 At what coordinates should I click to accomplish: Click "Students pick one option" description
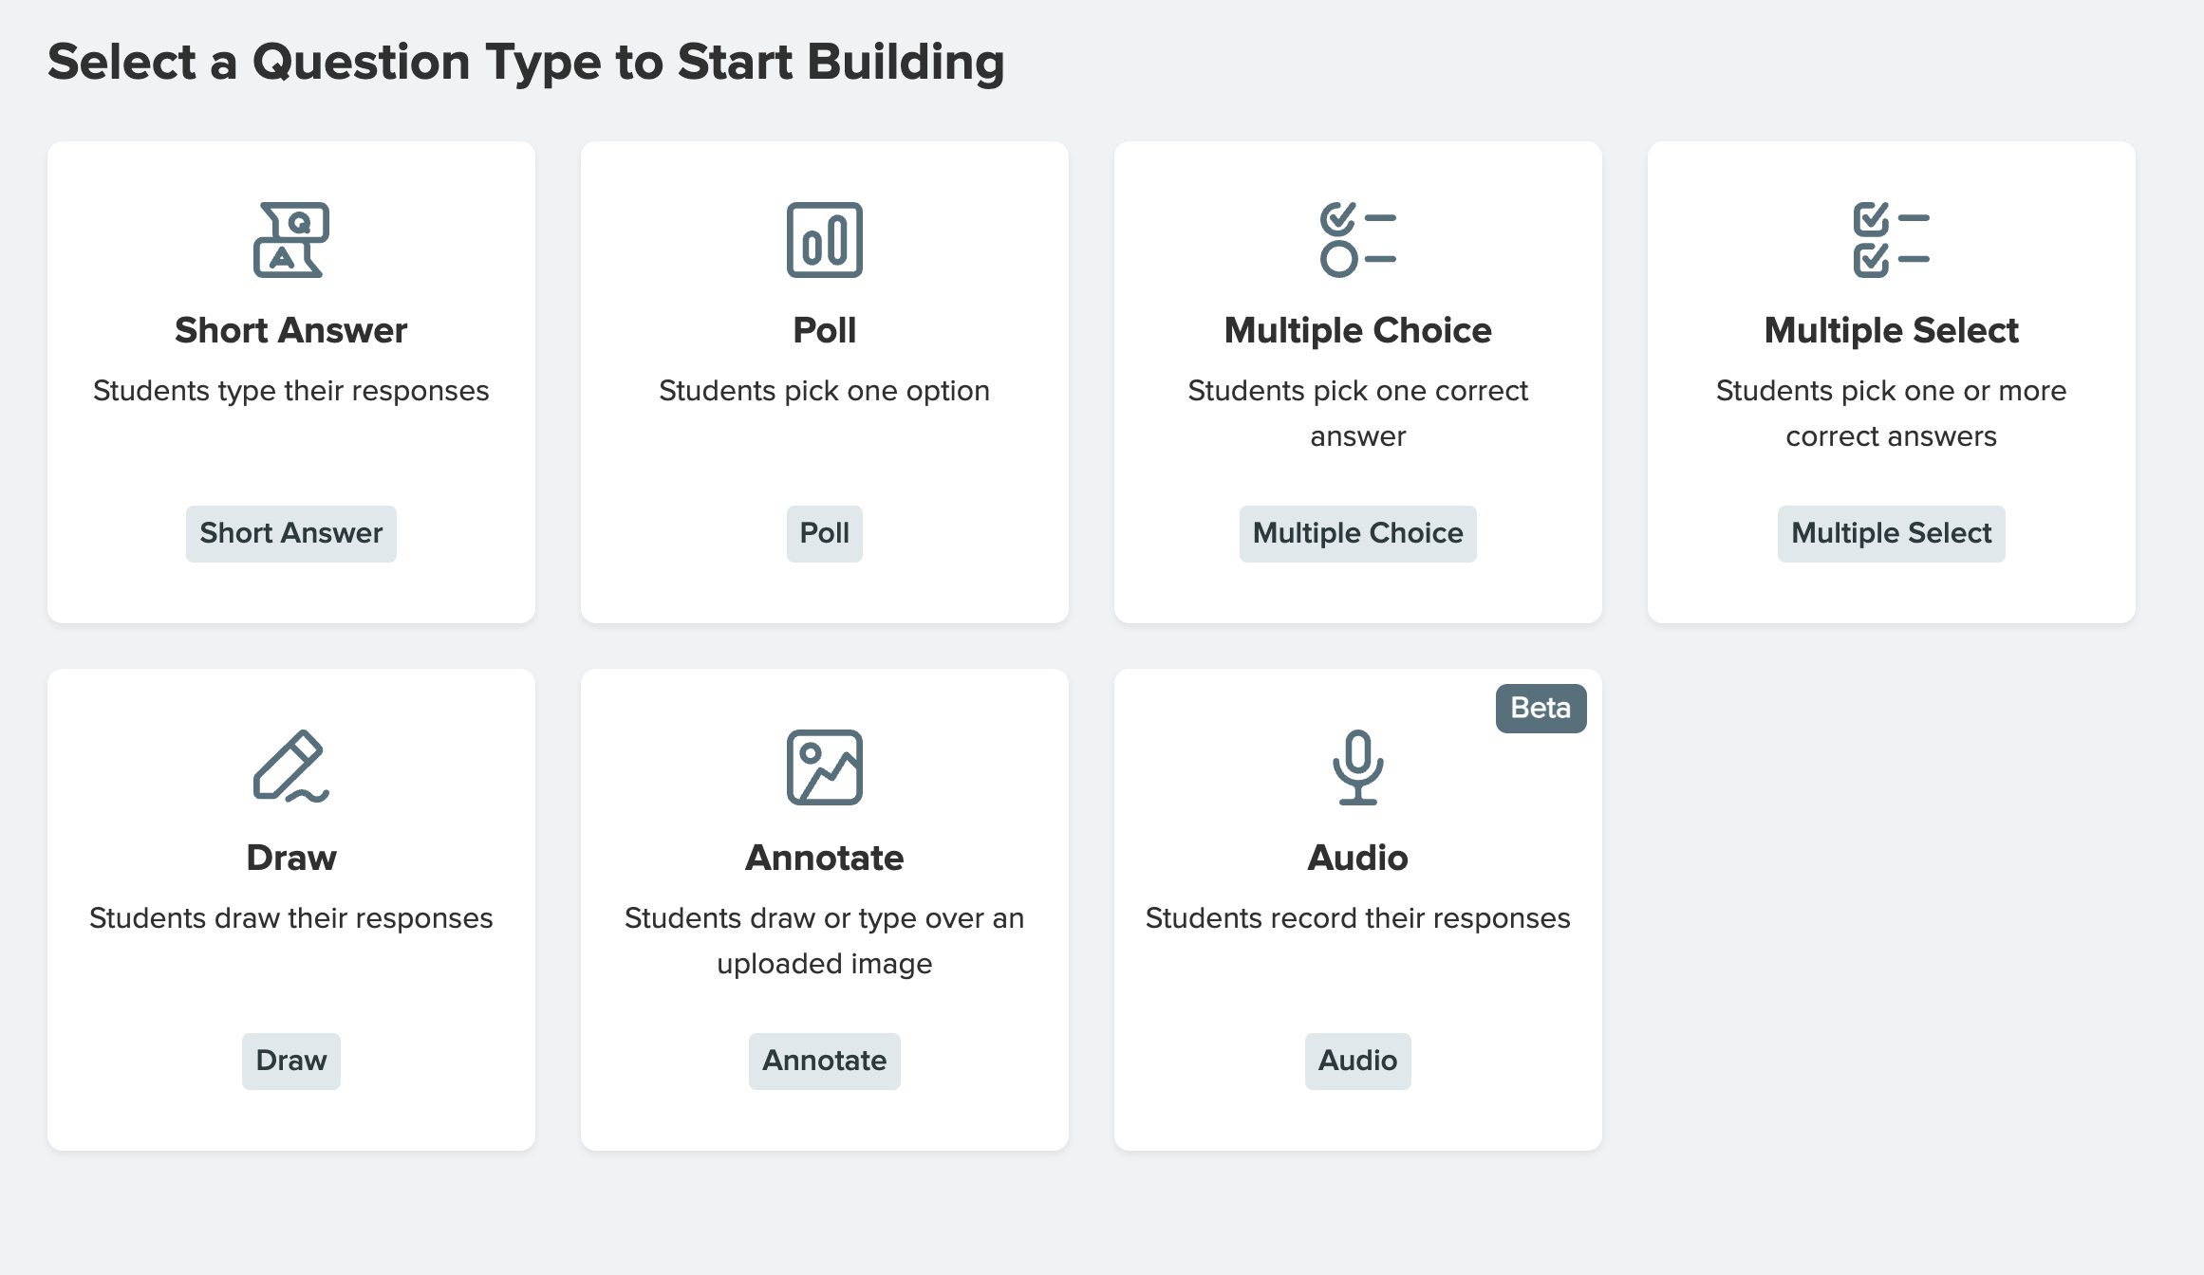pyautogui.click(x=824, y=391)
